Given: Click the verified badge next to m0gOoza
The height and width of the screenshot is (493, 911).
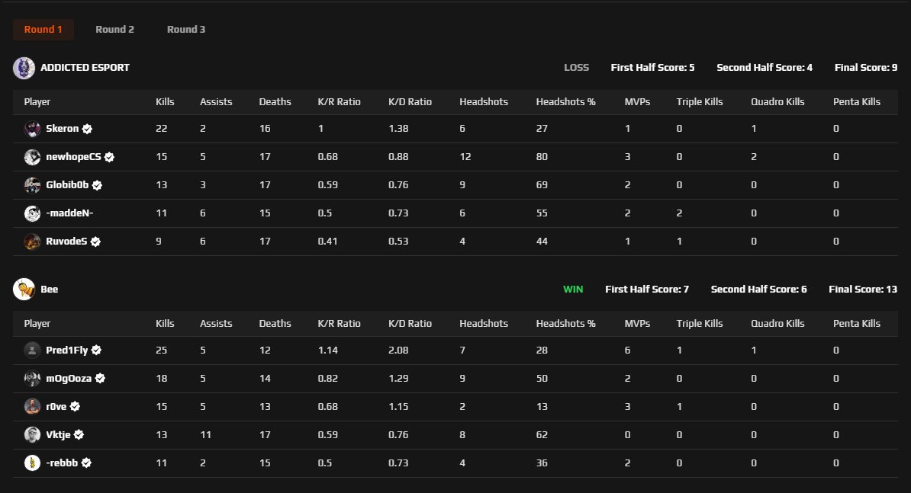Looking at the screenshot, I should (x=100, y=379).
